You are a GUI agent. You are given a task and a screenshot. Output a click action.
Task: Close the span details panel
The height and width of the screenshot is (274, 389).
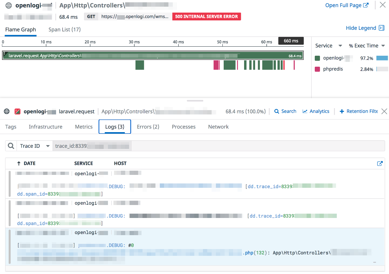[384, 111]
